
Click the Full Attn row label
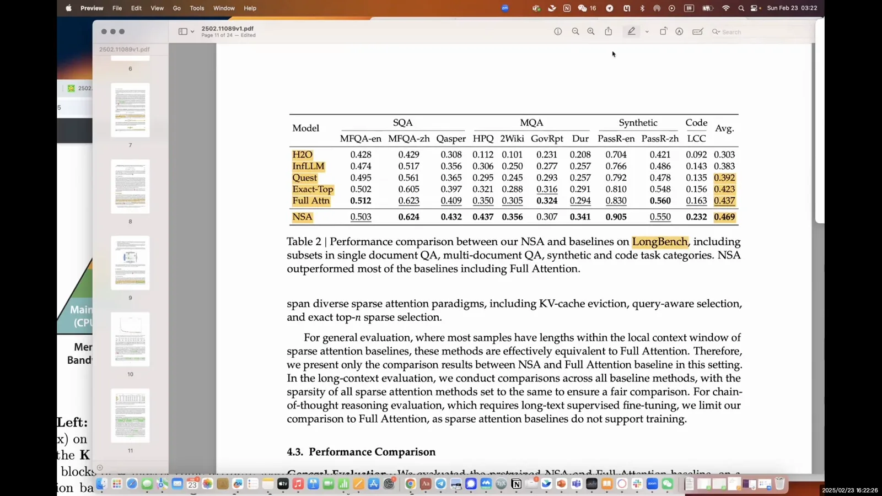click(x=311, y=201)
